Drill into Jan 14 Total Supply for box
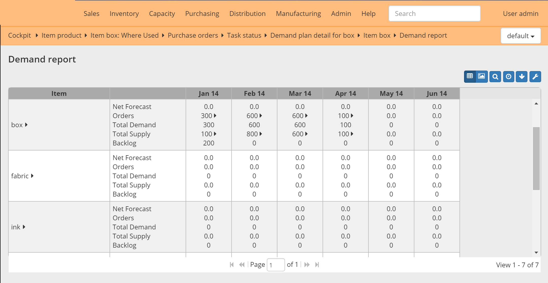Screen dimensions: 548x283 (215, 134)
